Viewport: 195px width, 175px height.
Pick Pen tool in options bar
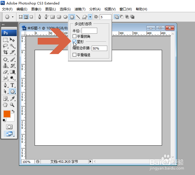40,17
